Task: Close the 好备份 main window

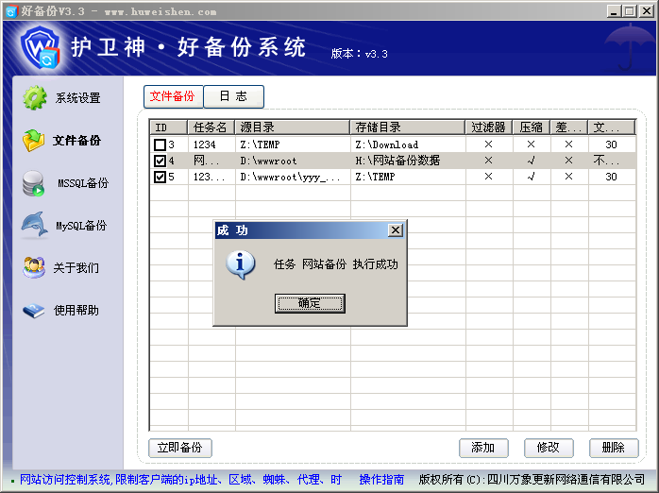Action: (x=647, y=11)
